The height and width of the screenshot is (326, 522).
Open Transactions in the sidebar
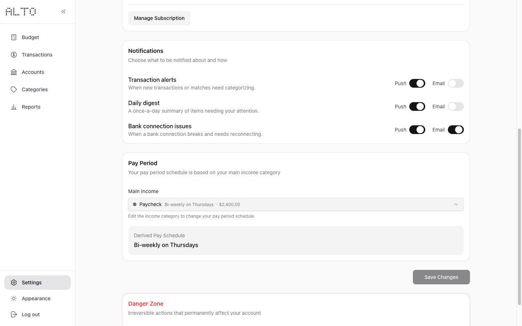pos(37,55)
